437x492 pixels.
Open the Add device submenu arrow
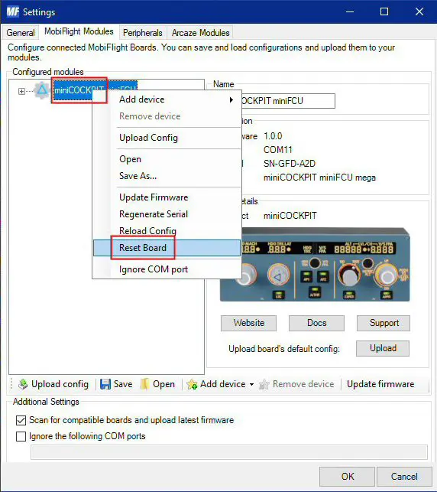coord(231,99)
